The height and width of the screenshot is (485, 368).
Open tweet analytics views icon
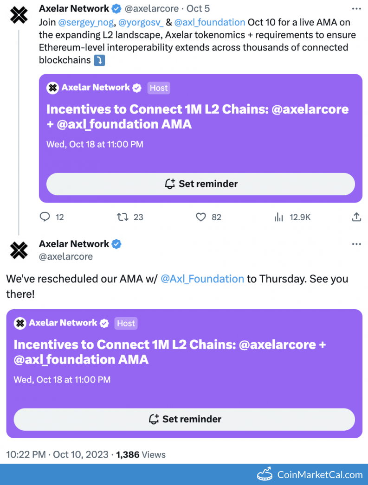(278, 217)
